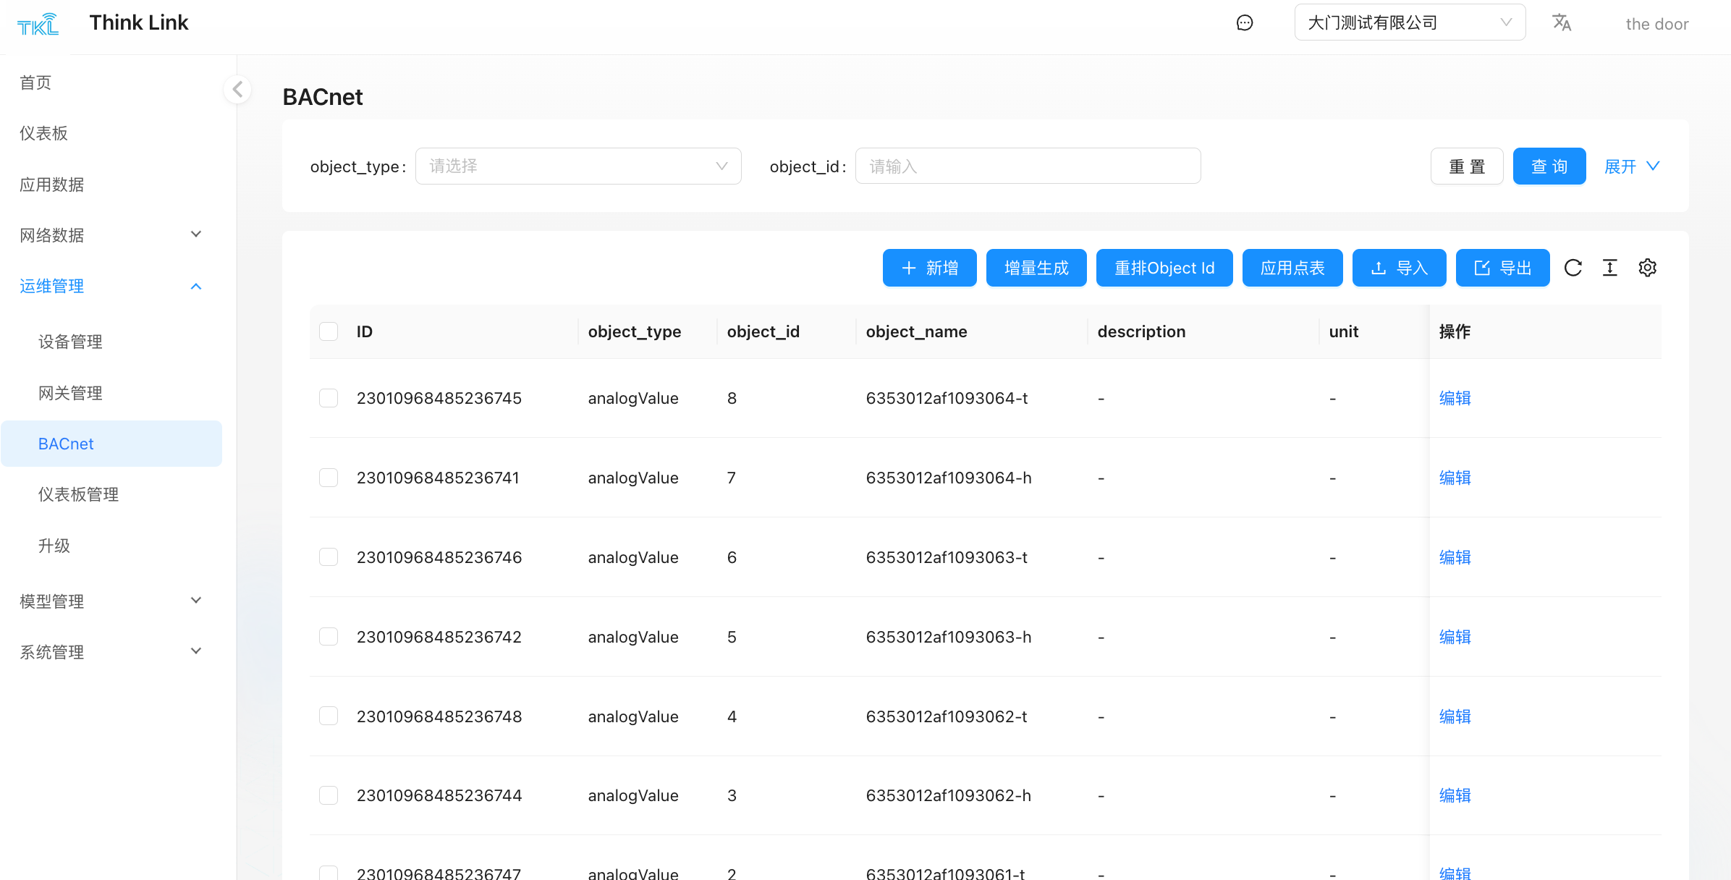Check the row 23010968485236745 checkbox
The height and width of the screenshot is (880, 1731).
click(329, 398)
